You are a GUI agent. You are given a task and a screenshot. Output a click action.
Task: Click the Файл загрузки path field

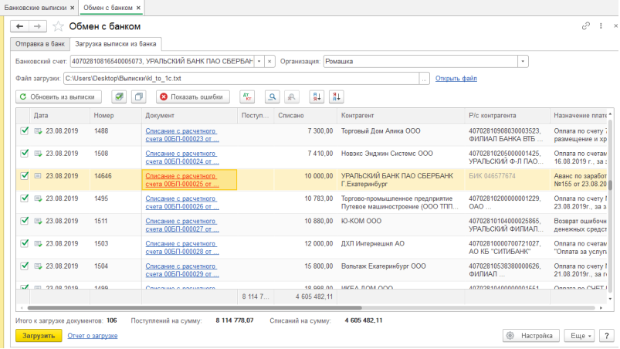(x=241, y=79)
